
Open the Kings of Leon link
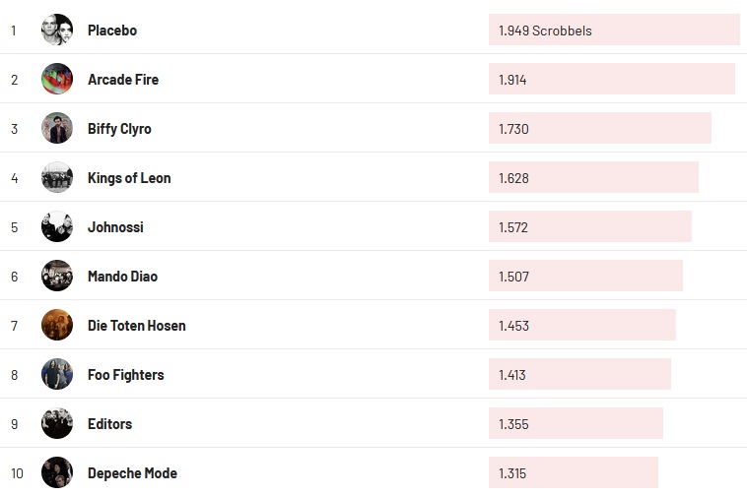(x=129, y=178)
